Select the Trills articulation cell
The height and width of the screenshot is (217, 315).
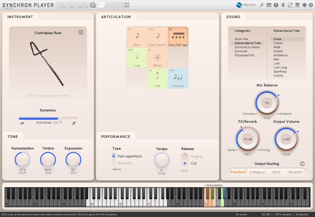tap(157, 78)
